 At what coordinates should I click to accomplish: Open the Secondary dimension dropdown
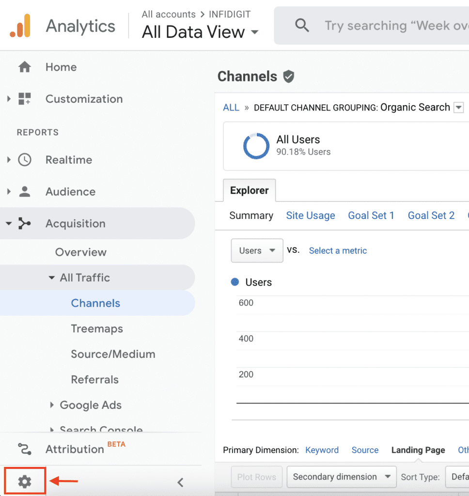pyautogui.click(x=341, y=477)
